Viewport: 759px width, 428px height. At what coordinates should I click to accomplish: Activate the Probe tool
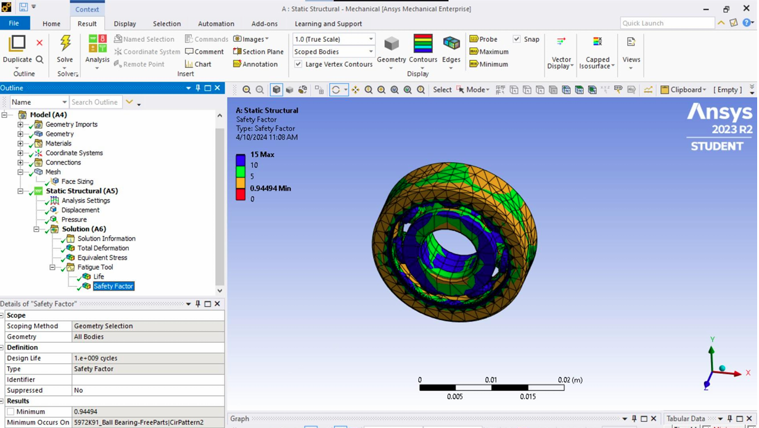486,39
